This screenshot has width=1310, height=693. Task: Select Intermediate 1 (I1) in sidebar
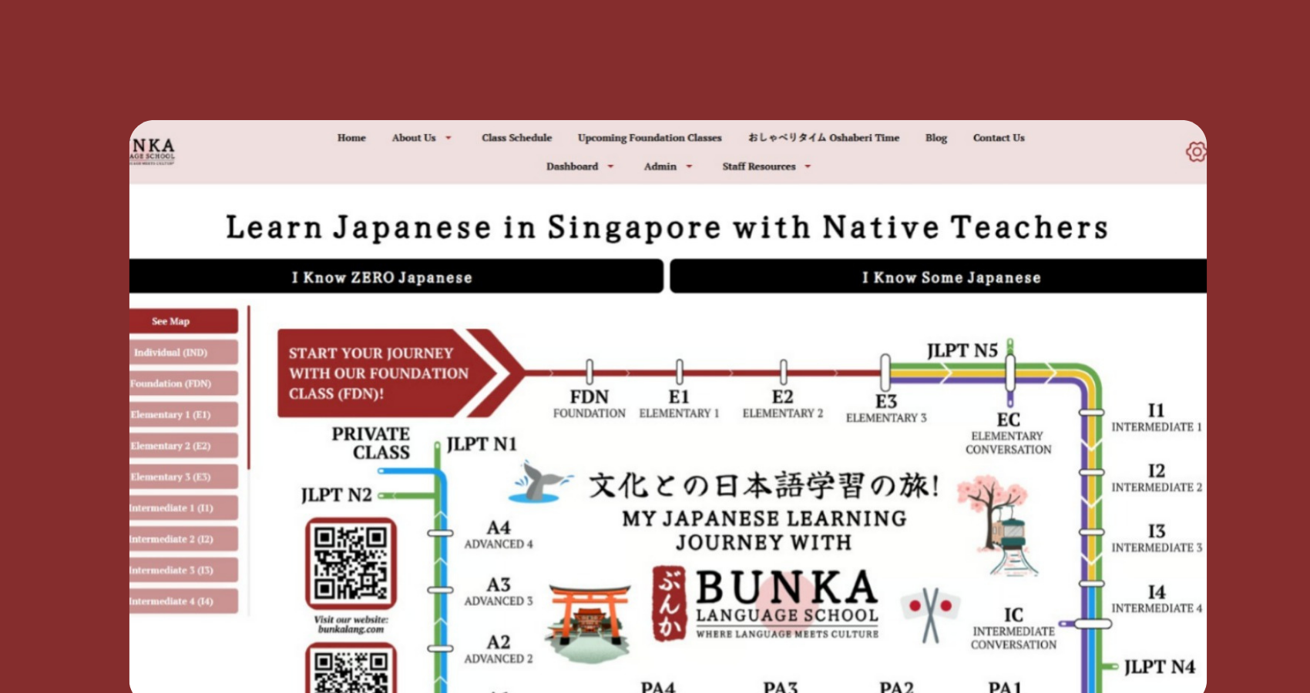(x=183, y=508)
